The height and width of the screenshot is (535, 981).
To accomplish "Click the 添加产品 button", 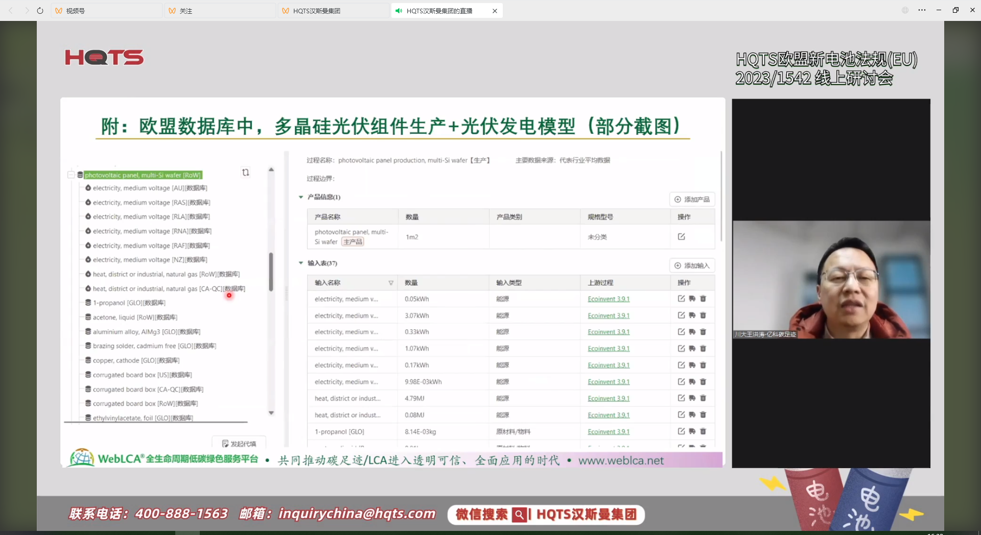I will (692, 200).
